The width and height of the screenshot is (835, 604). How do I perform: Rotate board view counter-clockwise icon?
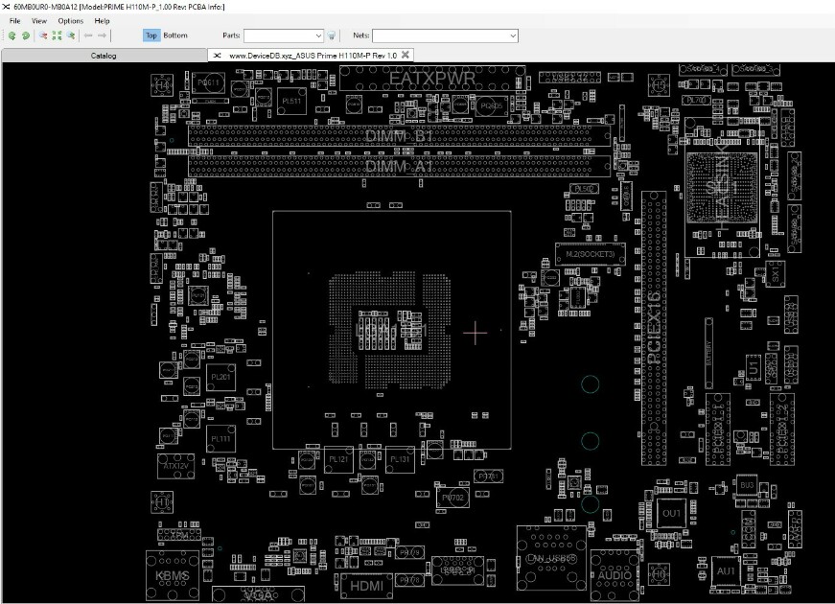(x=12, y=35)
